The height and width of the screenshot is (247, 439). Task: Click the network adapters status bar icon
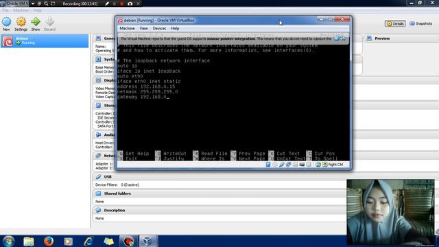click(288, 165)
